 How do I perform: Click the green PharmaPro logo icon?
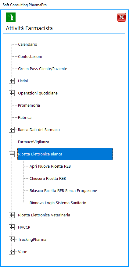click(11, 17)
